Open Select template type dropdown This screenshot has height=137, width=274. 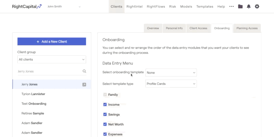point(171,84)
